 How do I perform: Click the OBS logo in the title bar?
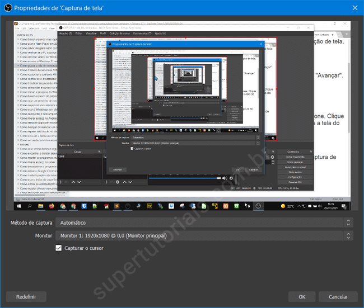point(8,7)
